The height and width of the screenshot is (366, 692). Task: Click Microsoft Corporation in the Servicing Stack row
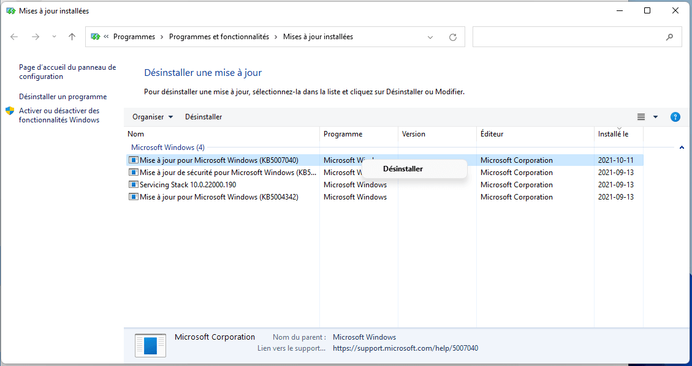pyautogui.click(x=516, y=185)
